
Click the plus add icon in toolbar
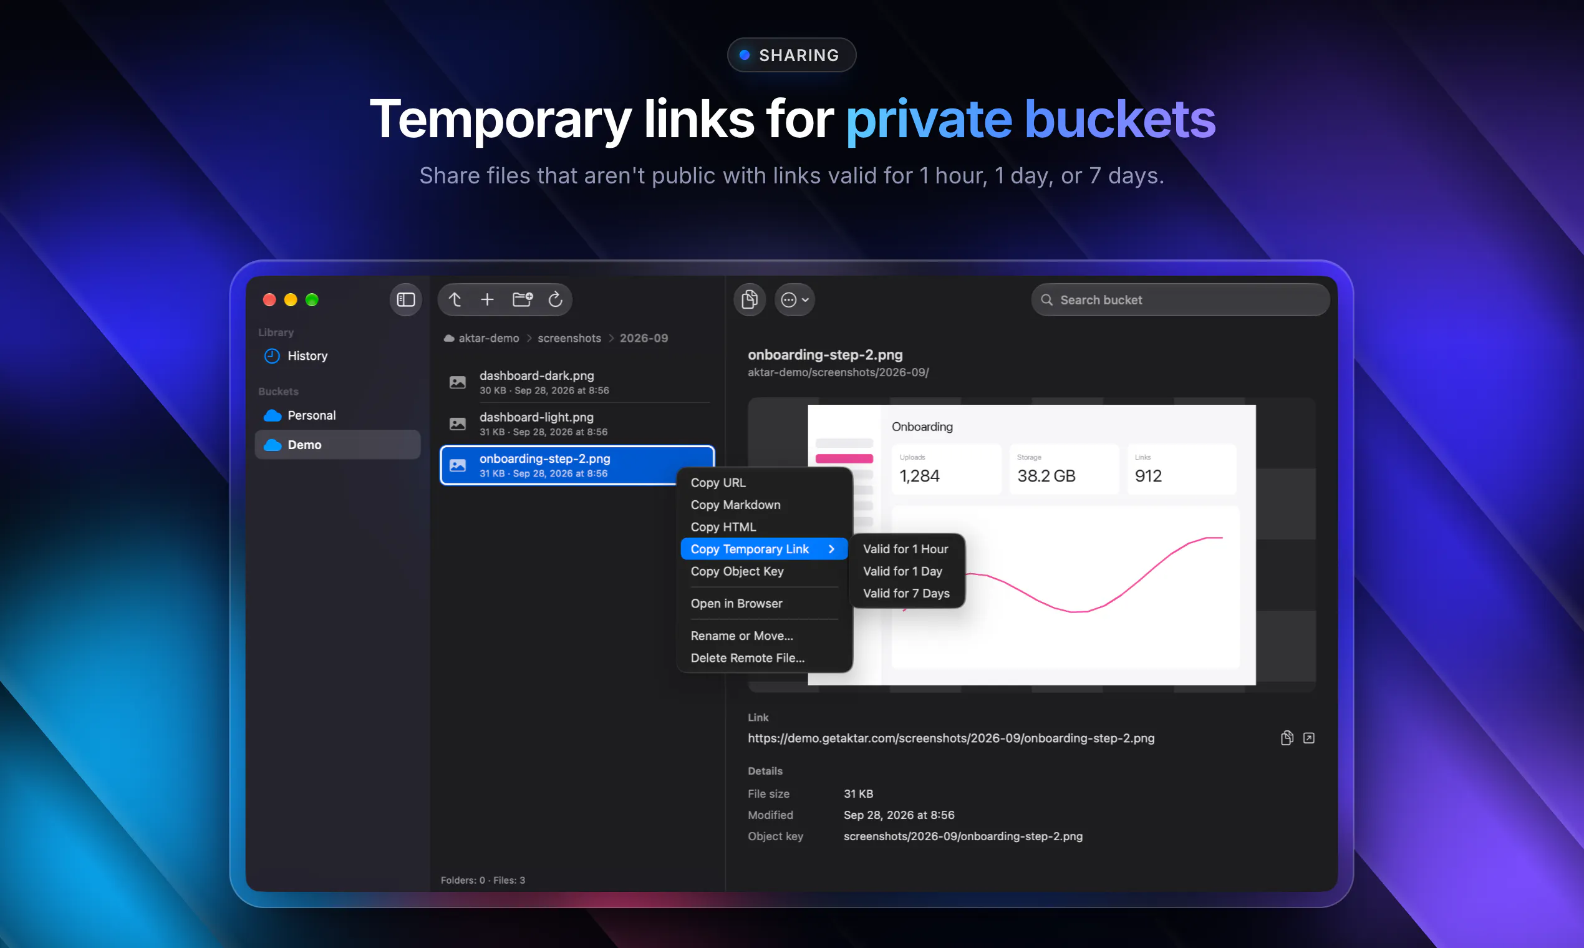(487, 299)
